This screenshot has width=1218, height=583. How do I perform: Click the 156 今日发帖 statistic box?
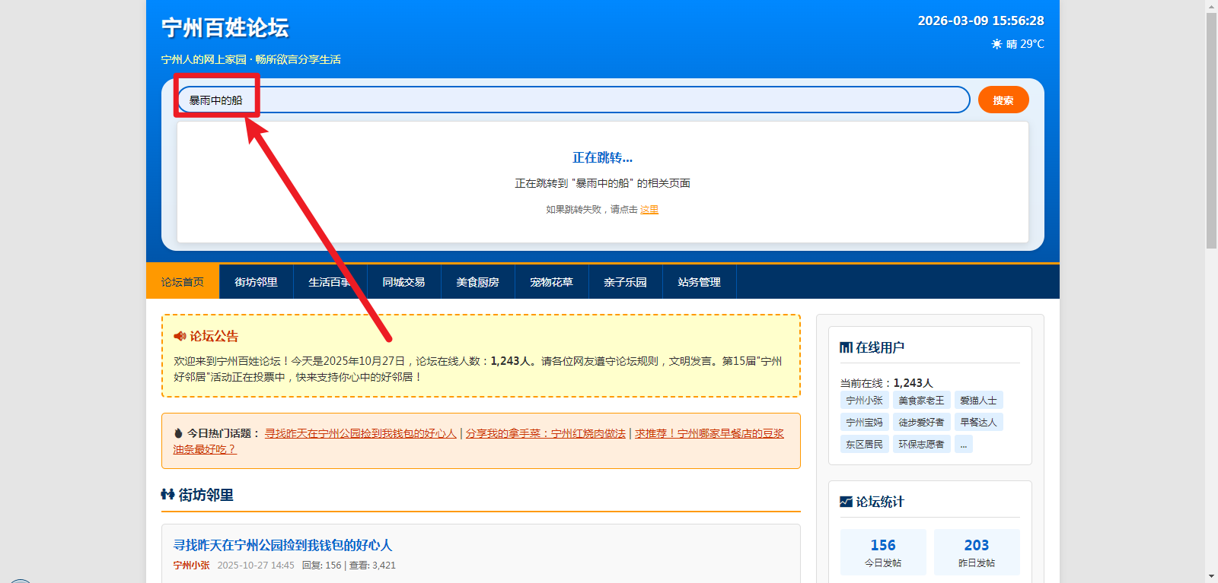[883, 552]
